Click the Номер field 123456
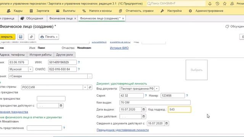 coord(173,96)
